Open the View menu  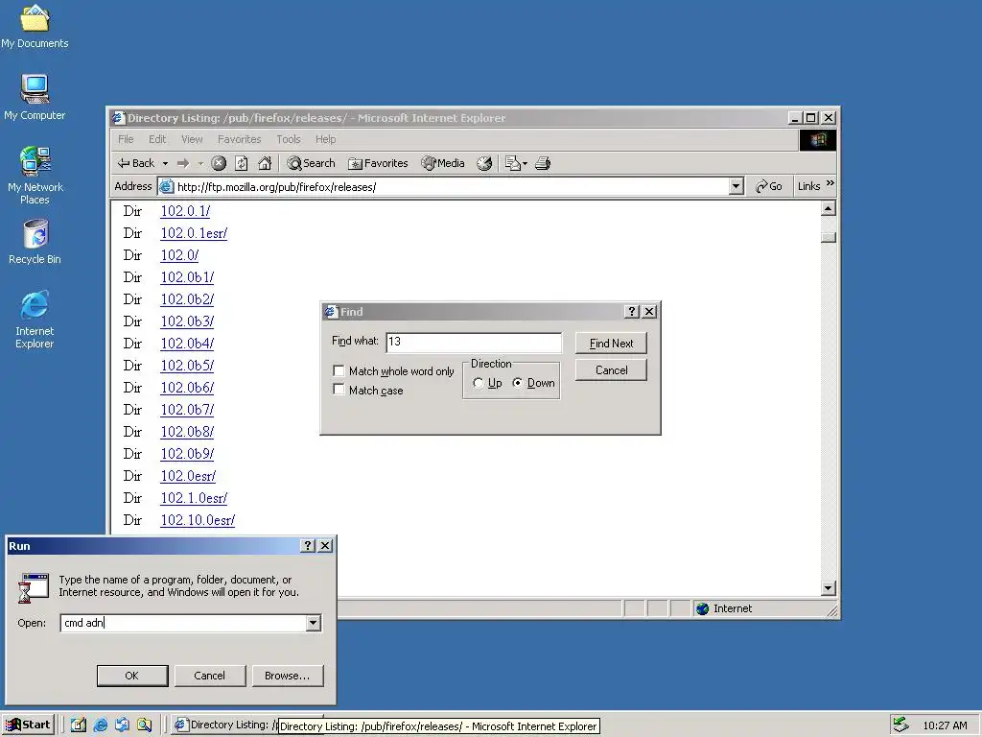coord(192,139)
